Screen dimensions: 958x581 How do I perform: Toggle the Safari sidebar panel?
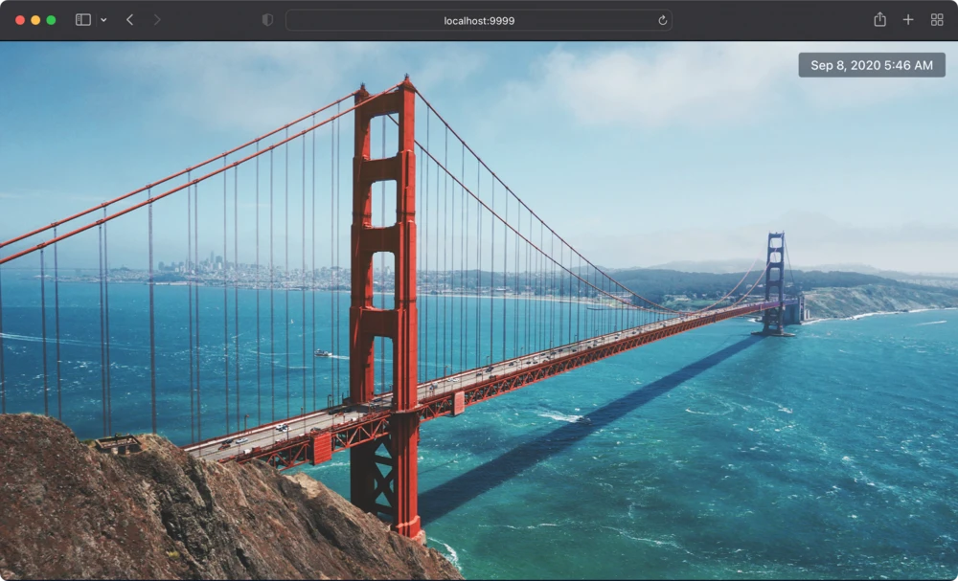tap(83, 20)
